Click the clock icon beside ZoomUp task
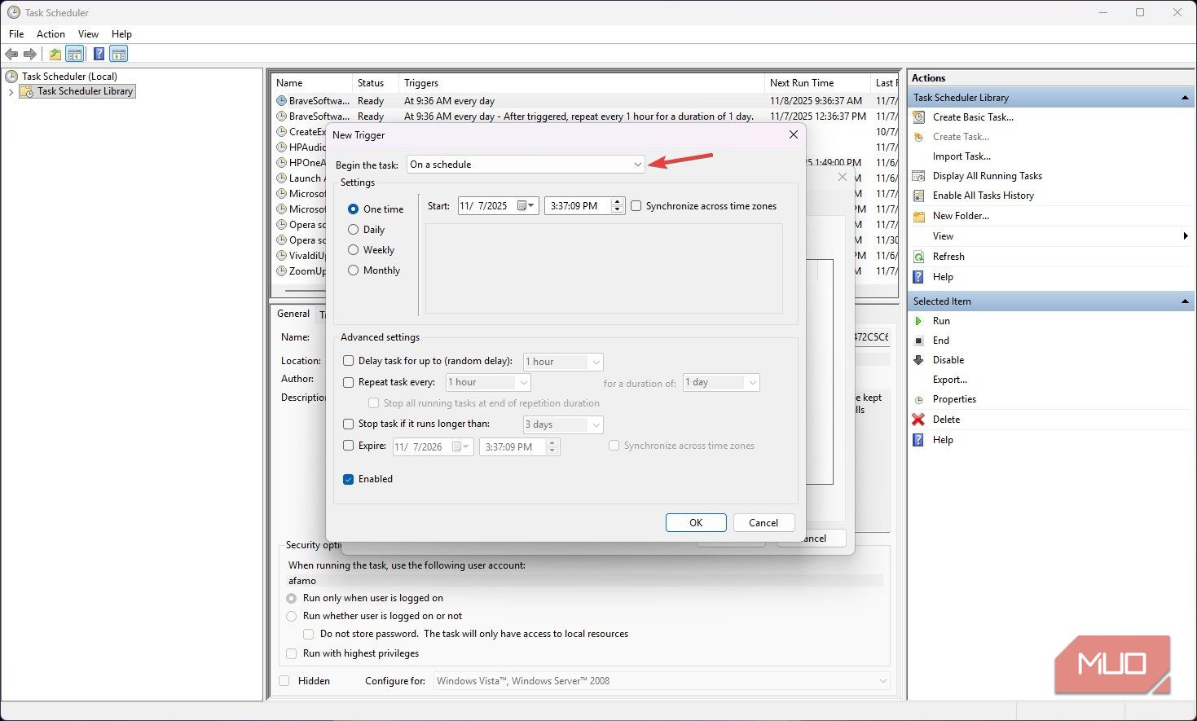This screenshot has width=1197, height=721. [x=281, y=271]
